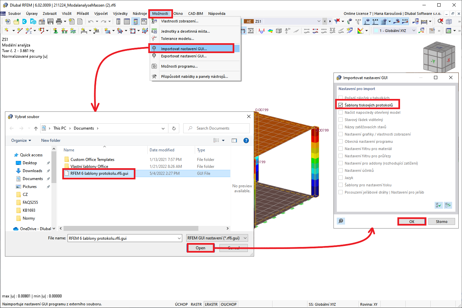Click Select All checkmarks icon in import dialog

pos(439,205)
